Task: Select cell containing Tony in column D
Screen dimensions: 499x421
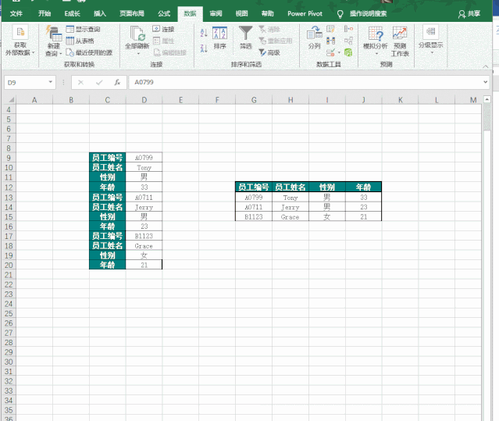Action: pyautogui.click(x=144, y=167)
